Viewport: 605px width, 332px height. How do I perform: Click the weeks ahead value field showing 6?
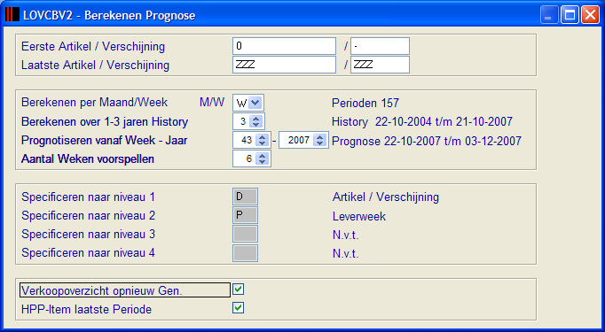(x=245, y=158)
